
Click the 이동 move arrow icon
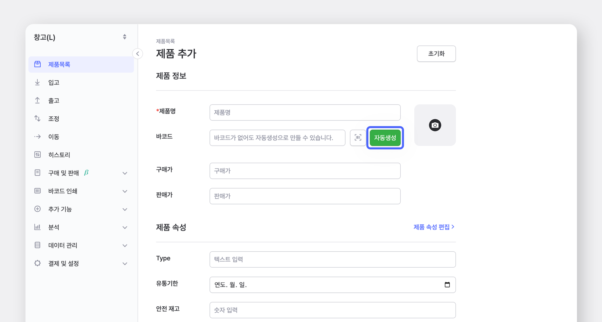pyautogui.click(x=37, y=136)
